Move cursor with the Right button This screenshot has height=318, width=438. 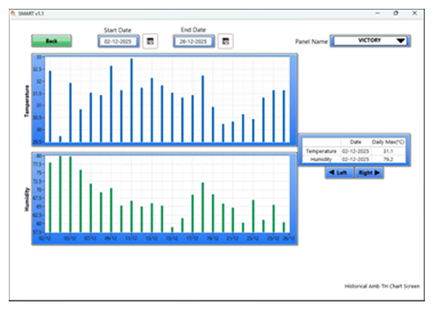pos(369,173)
